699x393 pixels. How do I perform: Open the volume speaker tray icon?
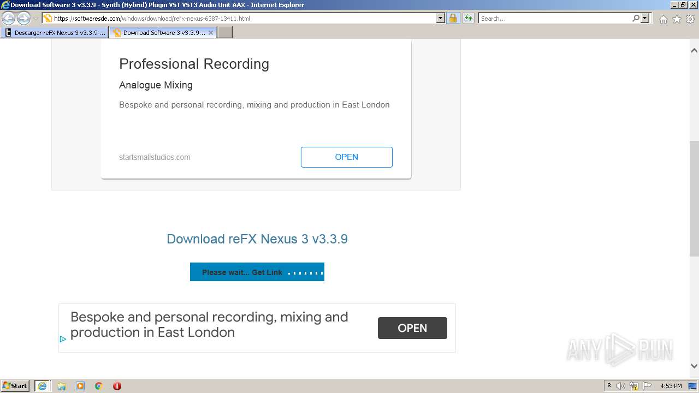(621, 386)
